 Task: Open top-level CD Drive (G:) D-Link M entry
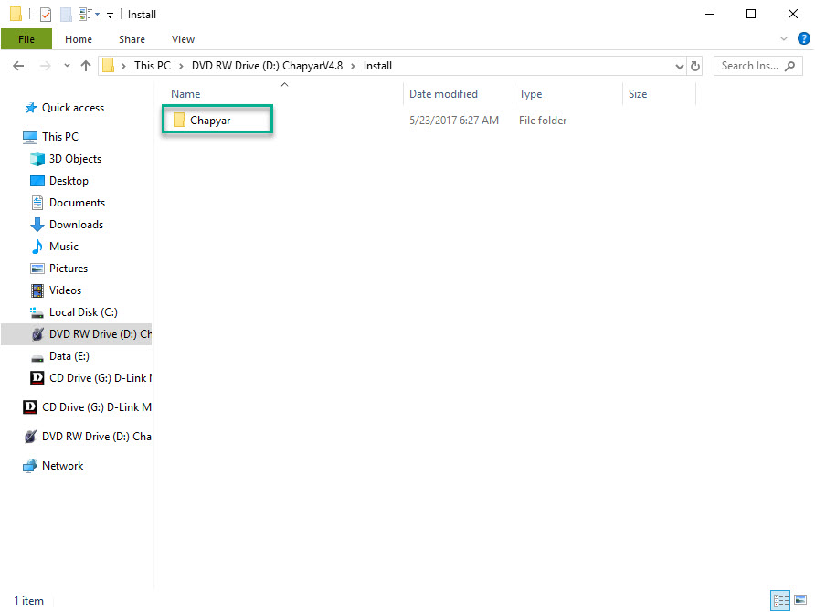[88, 406]
